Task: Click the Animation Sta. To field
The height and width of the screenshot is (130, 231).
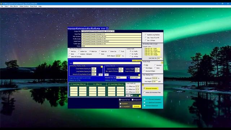Action: 135,78
